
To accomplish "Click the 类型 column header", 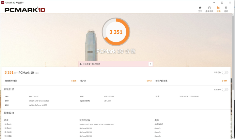I will coord(157,120).
